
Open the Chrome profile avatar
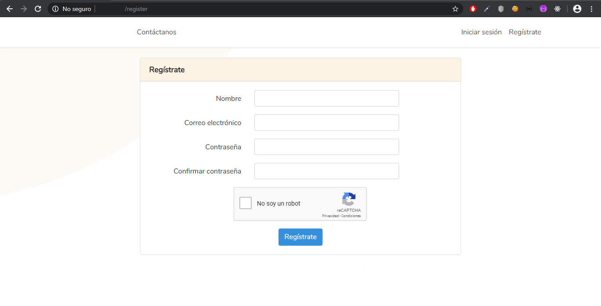pyautogui.click(x=577, y=9)
